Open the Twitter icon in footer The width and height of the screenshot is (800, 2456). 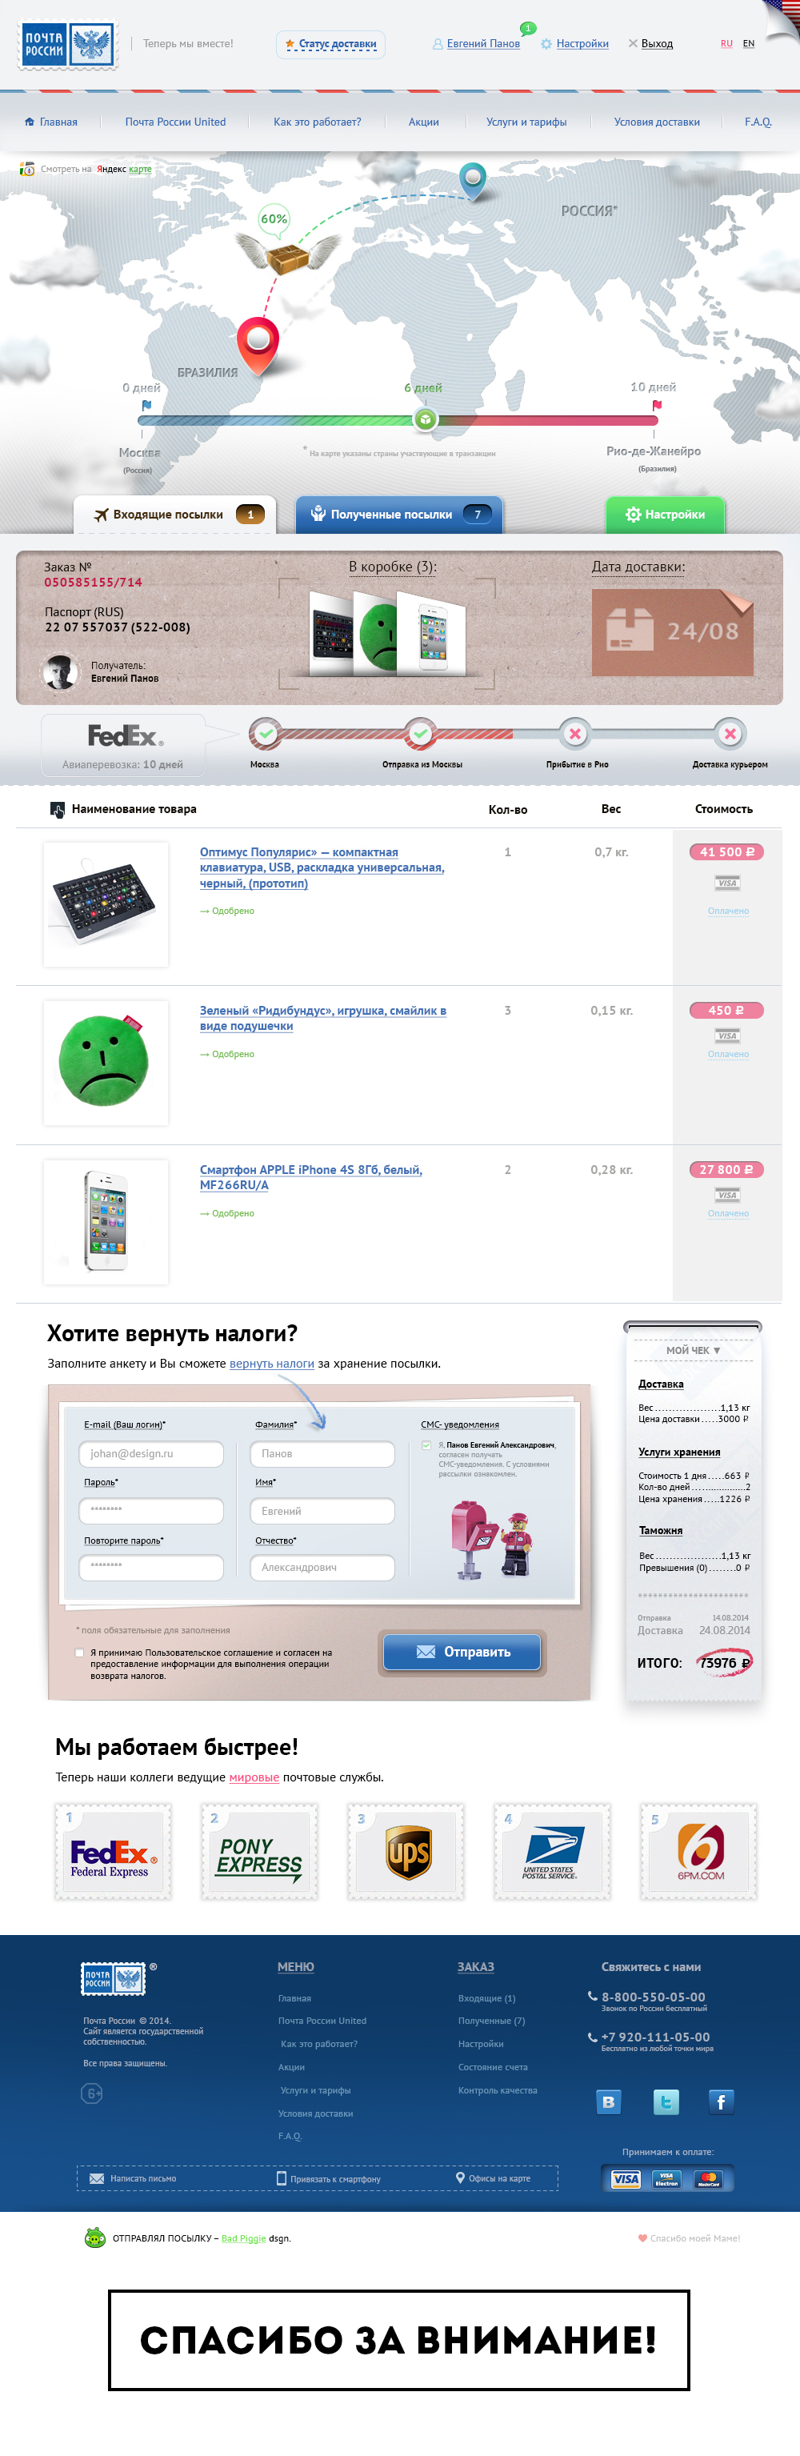coord(666,2101)
